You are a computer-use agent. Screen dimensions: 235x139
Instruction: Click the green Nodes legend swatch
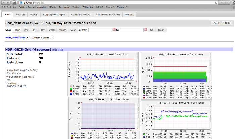pyautogui.click(x=71, y=89)
